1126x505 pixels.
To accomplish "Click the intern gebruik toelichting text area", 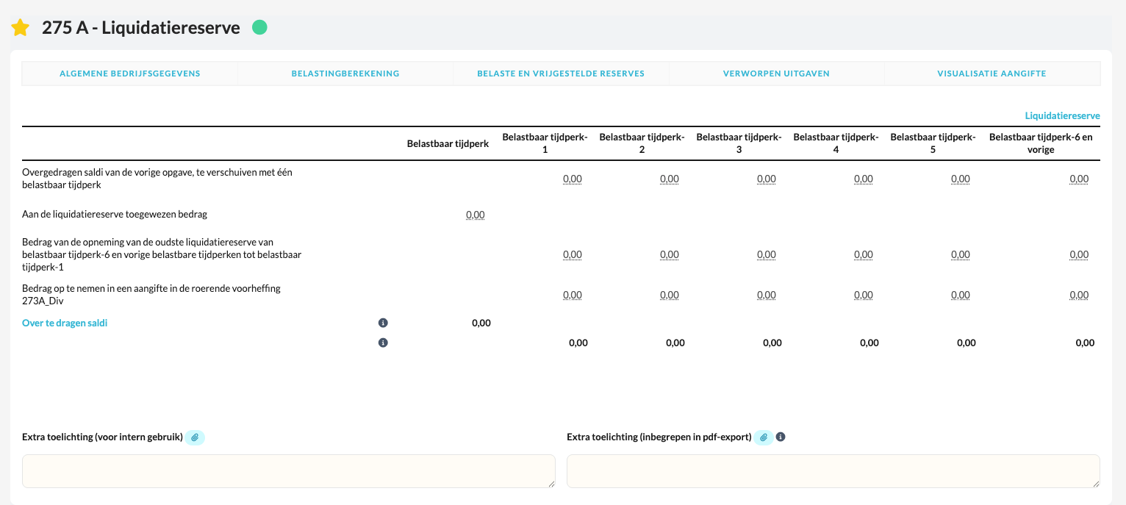I will 289,471.
